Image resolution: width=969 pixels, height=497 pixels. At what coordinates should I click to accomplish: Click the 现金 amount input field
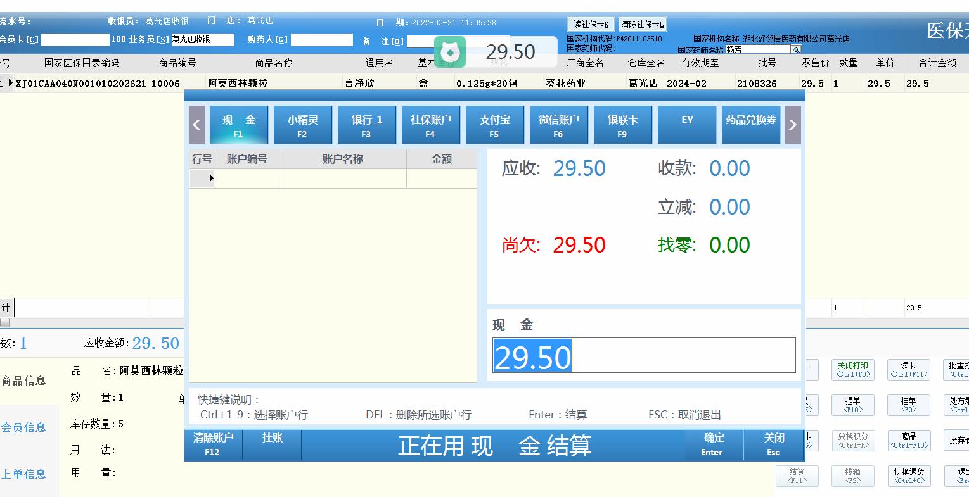point(644,355)
